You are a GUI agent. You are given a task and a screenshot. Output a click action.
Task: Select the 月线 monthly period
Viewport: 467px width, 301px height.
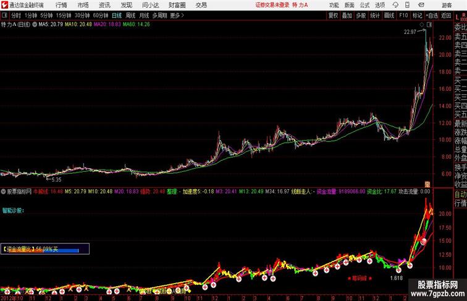(x=144, y=15)
